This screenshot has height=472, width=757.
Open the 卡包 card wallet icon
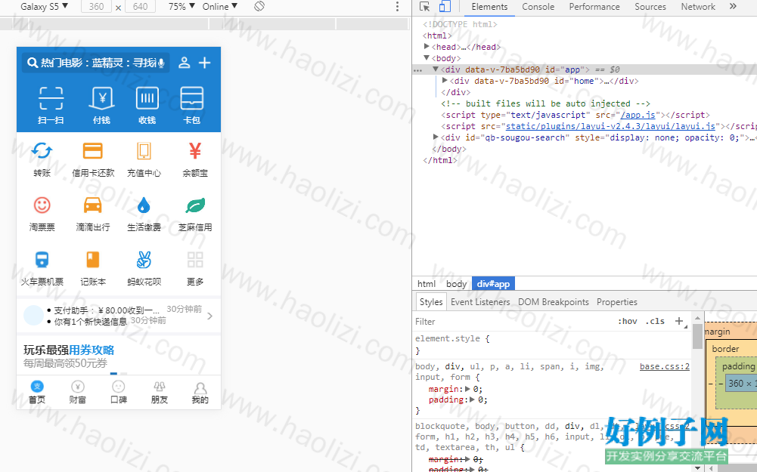(191, 98)
